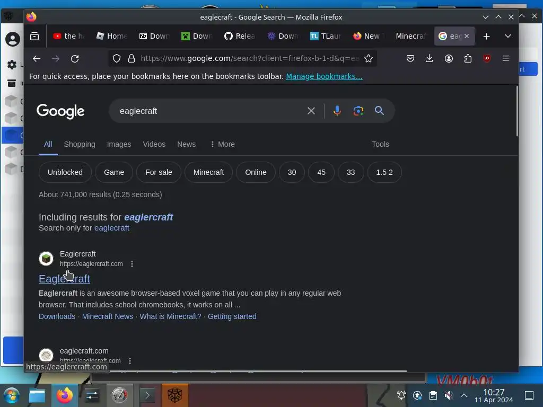543x407 pixels.
Task: Open Firefox View recent browsing icon
Action: click(x=34, y=36)
